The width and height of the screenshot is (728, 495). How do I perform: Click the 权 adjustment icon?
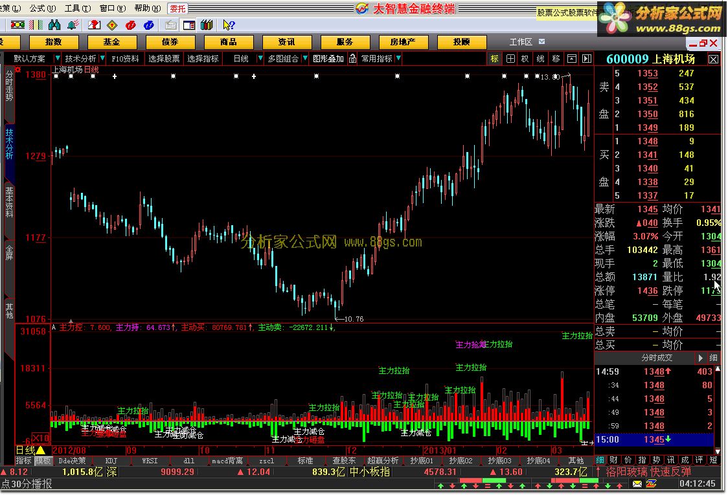525,58
